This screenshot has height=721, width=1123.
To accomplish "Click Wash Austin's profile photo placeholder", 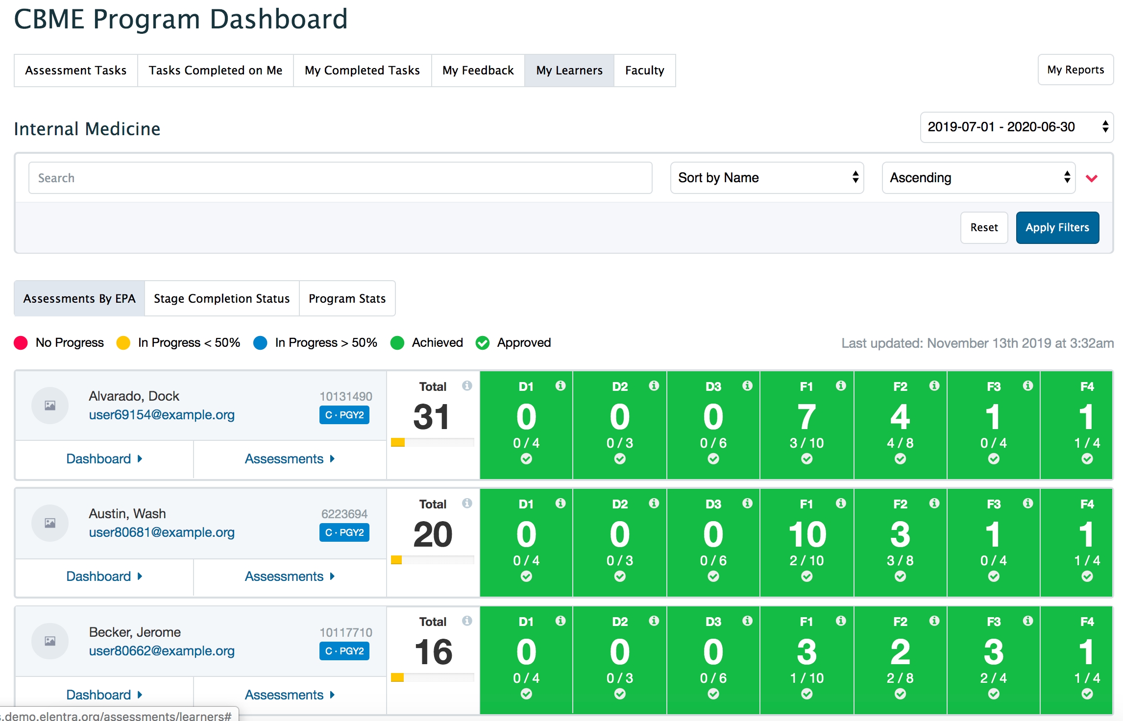I will point(50,523).
